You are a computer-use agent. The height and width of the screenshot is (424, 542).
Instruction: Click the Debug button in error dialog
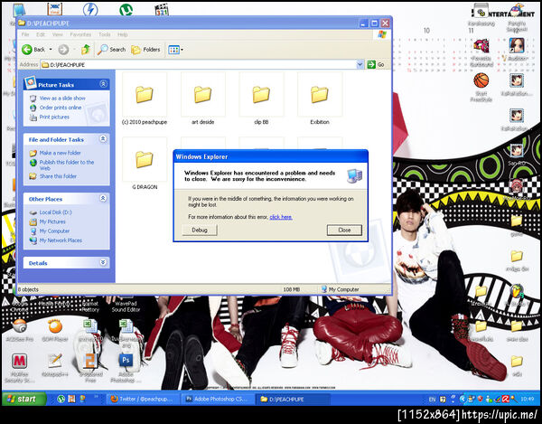click(x=200, y=230)
